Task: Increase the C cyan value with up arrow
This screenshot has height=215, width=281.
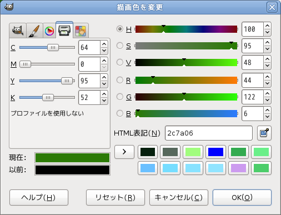Action: 104,44
